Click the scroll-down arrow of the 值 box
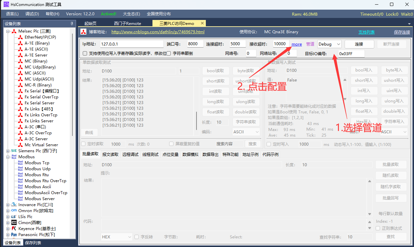This screenshot has width=414, height=247. pos(345,99)
